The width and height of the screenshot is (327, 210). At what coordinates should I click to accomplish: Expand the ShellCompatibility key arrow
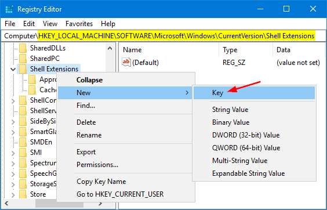pos(13,101)
